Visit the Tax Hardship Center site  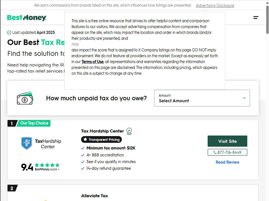coord(227,141)
